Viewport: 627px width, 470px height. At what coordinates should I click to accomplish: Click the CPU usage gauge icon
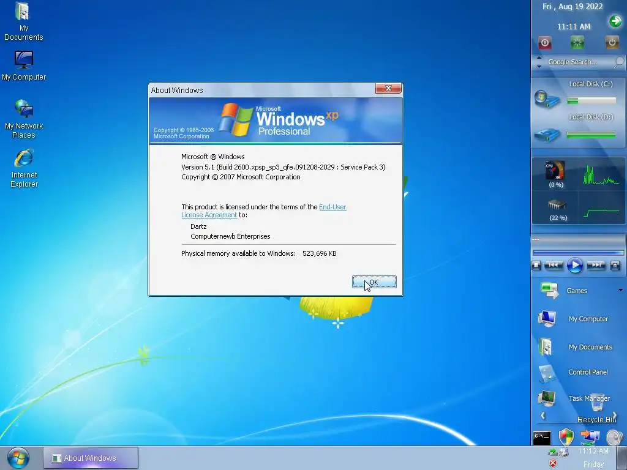click(555, 171)
